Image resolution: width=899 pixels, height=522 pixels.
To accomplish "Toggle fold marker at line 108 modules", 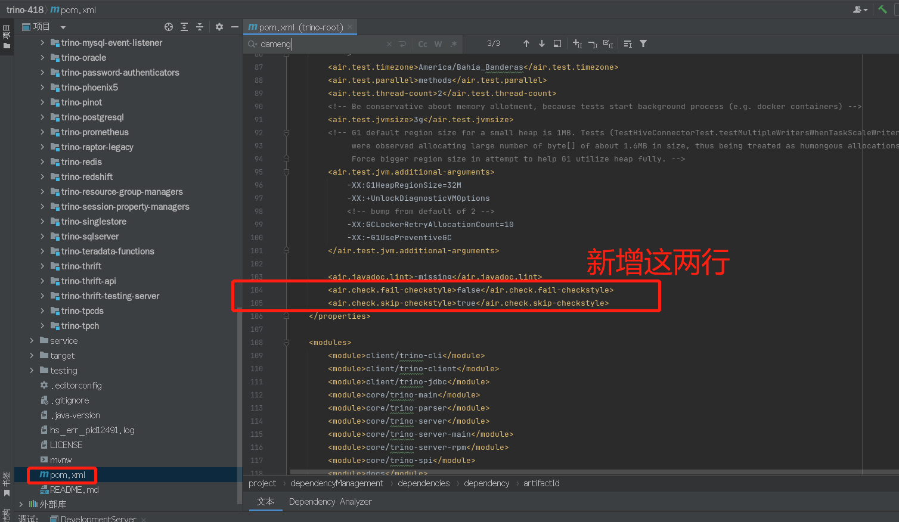I will [286, 343].
